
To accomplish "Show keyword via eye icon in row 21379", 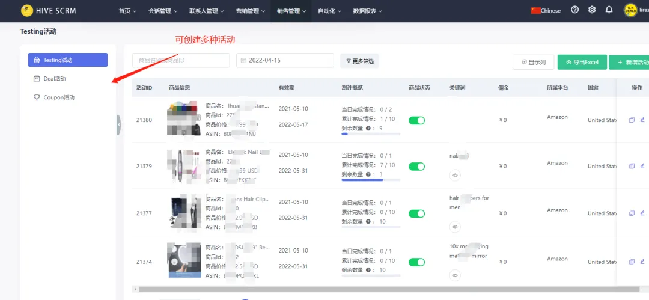I will pyautogui.click(x=455, y=176).
